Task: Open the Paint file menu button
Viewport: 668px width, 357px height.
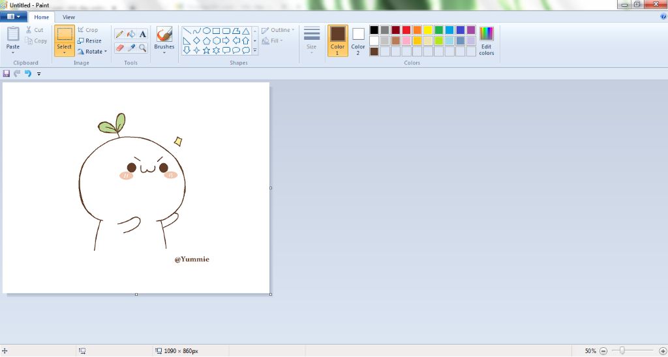Action: coord(14,16)
